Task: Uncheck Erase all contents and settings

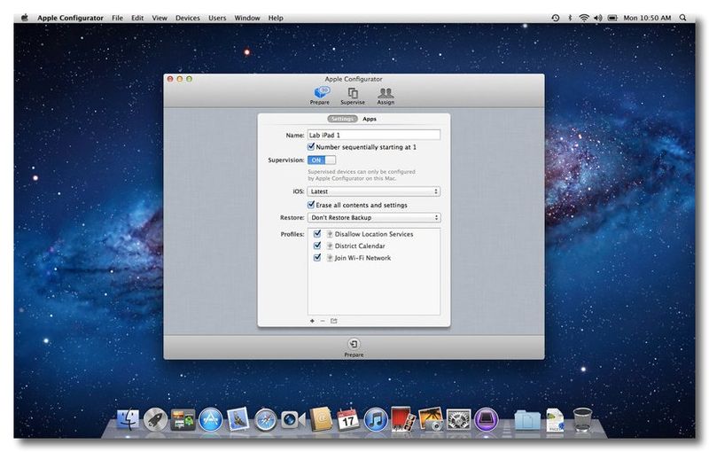Action: click(311, 205)
